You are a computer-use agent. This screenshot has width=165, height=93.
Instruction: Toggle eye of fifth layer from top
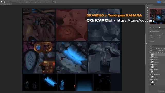coord(150,65)
